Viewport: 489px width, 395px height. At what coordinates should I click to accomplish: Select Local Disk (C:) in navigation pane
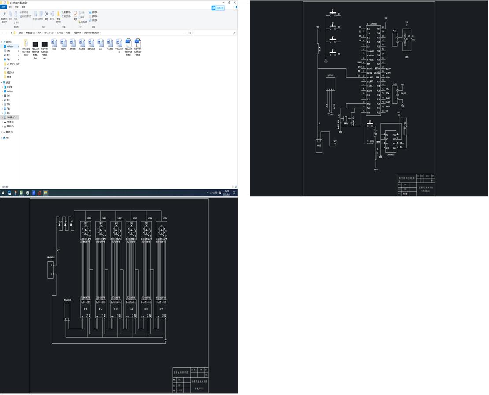11,118
